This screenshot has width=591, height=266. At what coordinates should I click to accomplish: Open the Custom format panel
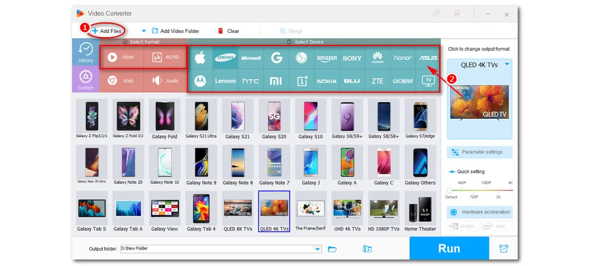coord(86,79)
